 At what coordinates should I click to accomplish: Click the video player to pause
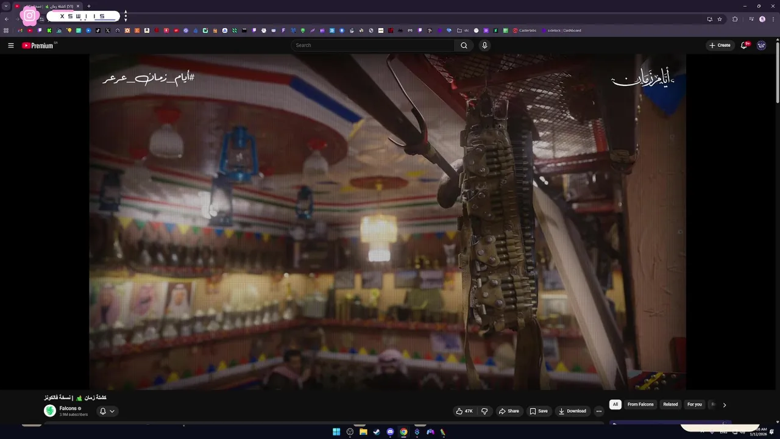point(388,222)
